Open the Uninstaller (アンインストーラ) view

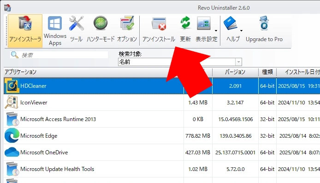tap(25, 30)
